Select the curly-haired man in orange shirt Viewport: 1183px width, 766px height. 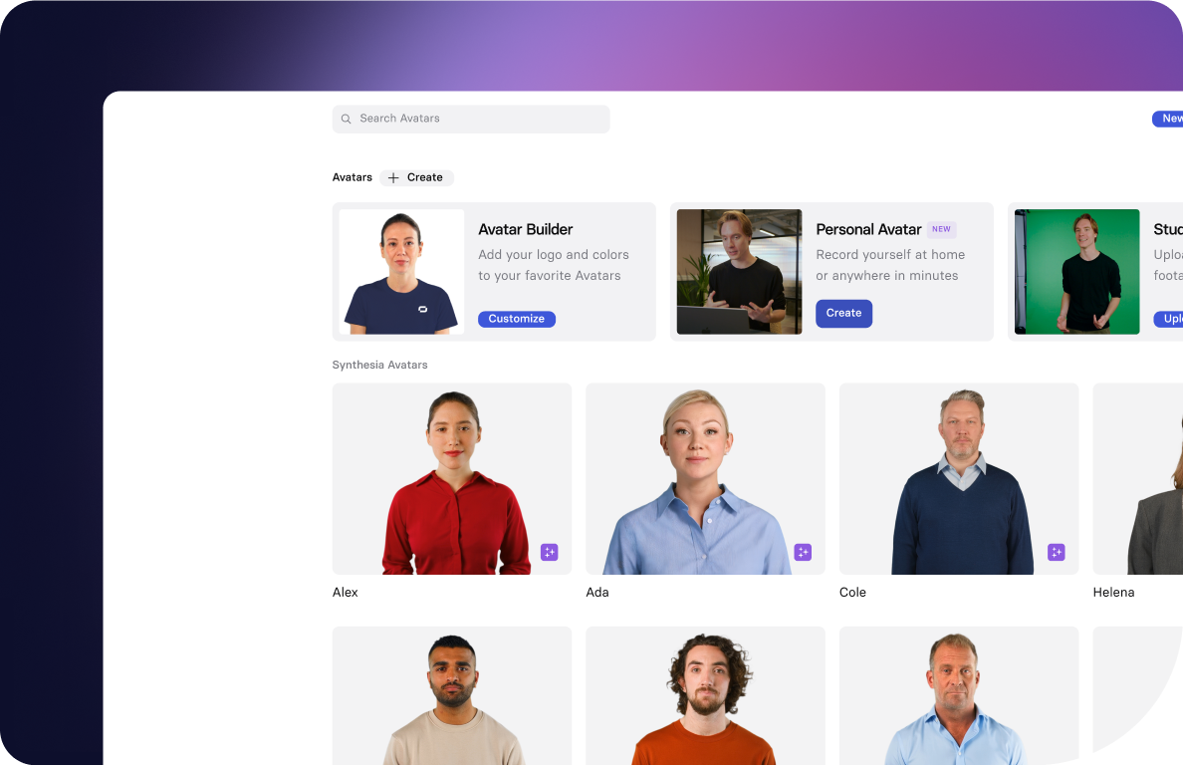[705, 696]
